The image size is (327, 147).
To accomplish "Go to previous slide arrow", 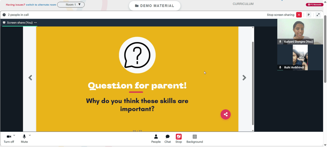I will 30,78.
